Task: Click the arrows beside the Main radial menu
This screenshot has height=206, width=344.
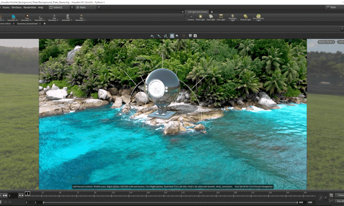Action: coord(99,7)
